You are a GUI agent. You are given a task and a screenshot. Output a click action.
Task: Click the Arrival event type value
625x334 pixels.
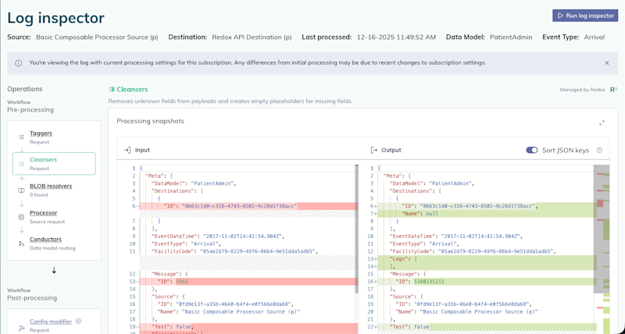(595, 37)
